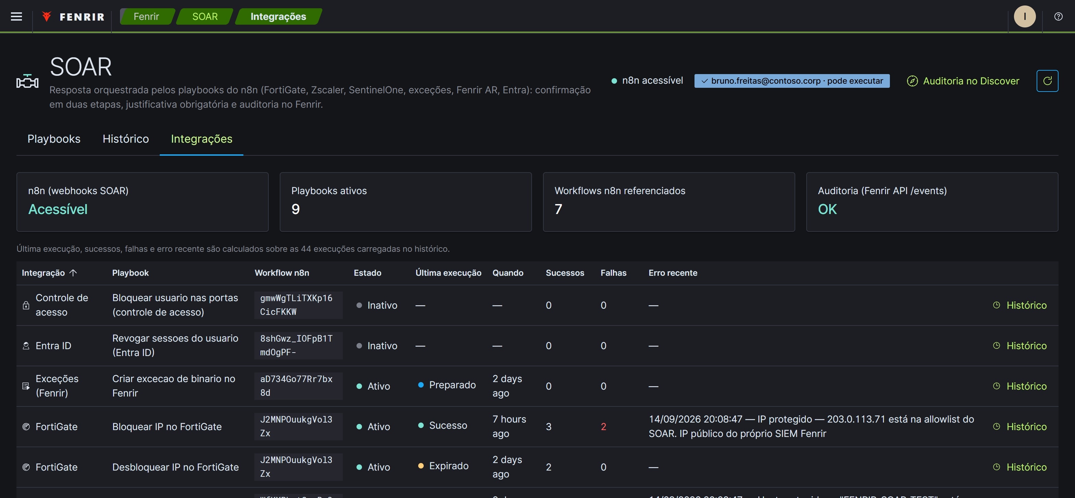The image size is (1075, 498).
Task: Open the user avatar menu
Action: pos(1025,17)
